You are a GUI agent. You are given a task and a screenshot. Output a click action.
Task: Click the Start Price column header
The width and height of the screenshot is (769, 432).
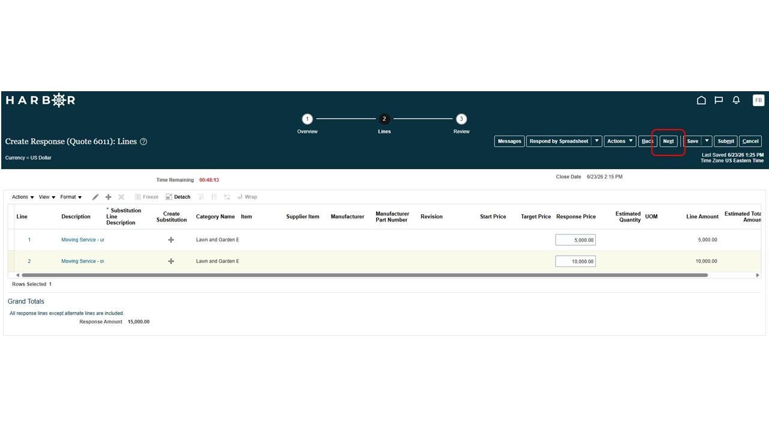[493, 217]
